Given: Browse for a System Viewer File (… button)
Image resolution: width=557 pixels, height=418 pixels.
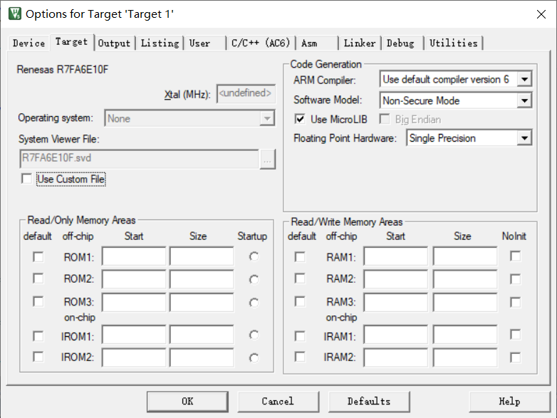Looking at the screenshot, I should coord(267,160).
